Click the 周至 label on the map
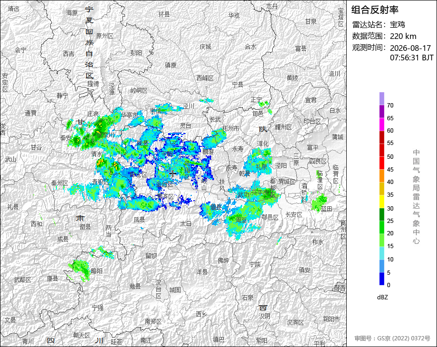The height and width of the screenshot is (347, 437). coord(241,220)
